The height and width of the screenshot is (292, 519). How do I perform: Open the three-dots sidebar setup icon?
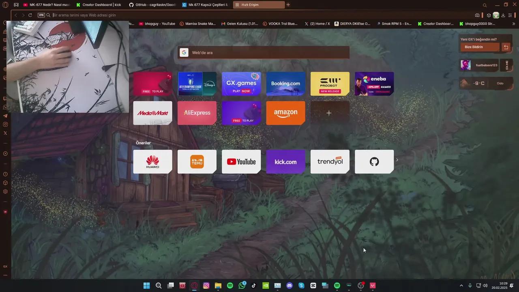coord(5,275)
